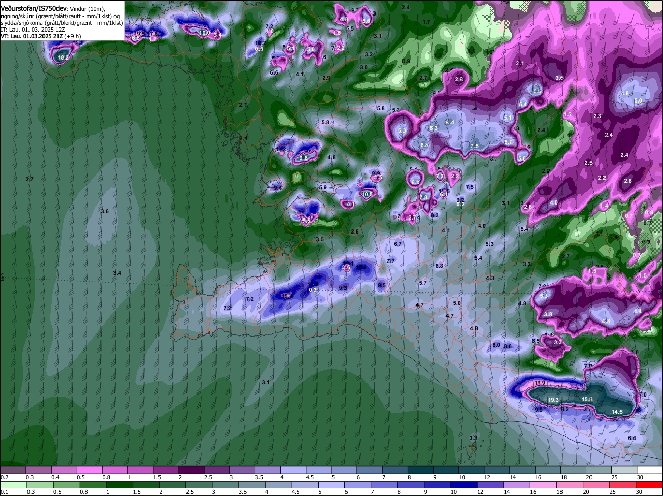The width and height of the screenshot is (663, 496).
Task: Click the 8.3 value label
Action: (x=435, y=215)
